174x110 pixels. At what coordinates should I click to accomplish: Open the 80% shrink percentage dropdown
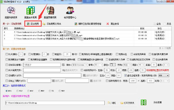click(164, 76)
